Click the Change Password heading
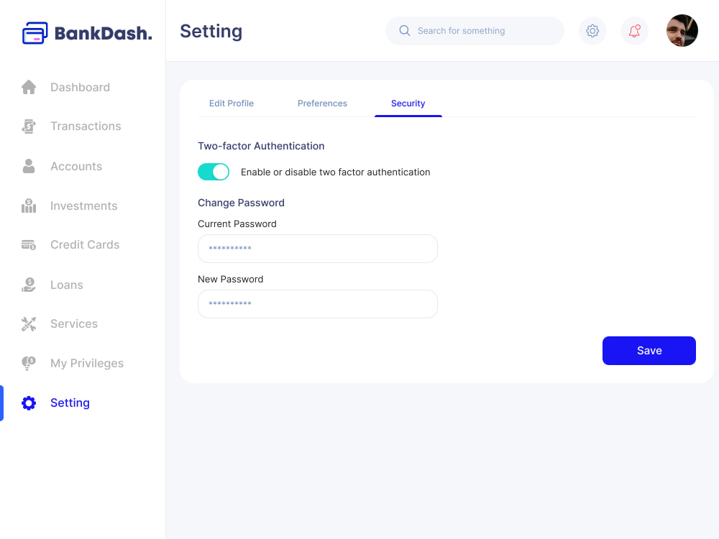This screenshot has height=539, width=719. (241, 203)
